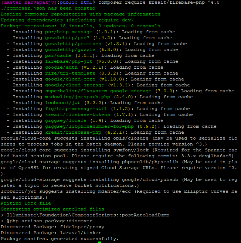This screenshot has width=241, height=243.
Task: Click package name 'guzzlehttp/promises'
Action: [x=73, y=44]
